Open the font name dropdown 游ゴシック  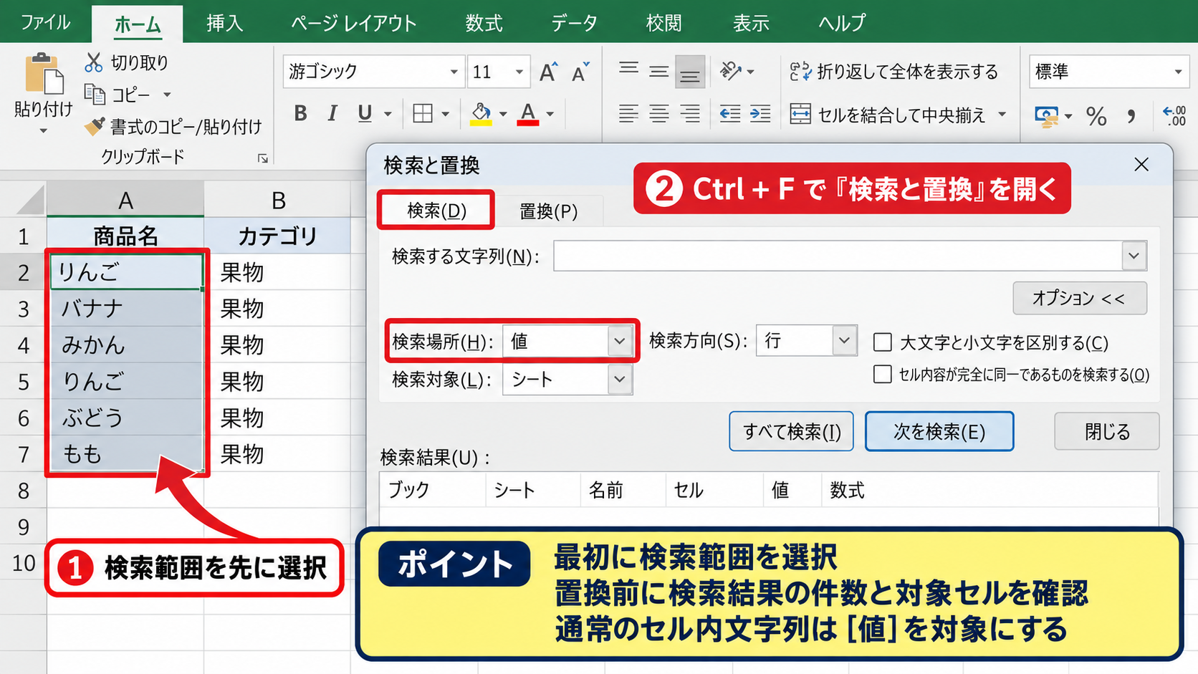(454, 72)
